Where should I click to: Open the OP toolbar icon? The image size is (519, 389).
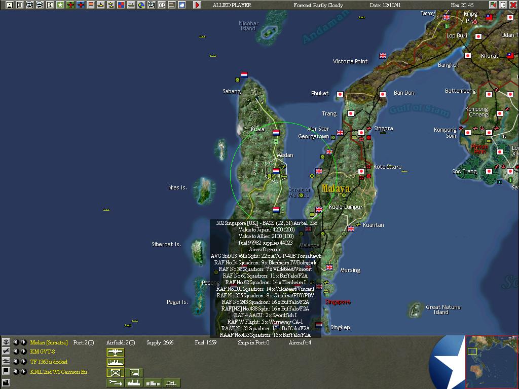[x=162, y=5]
